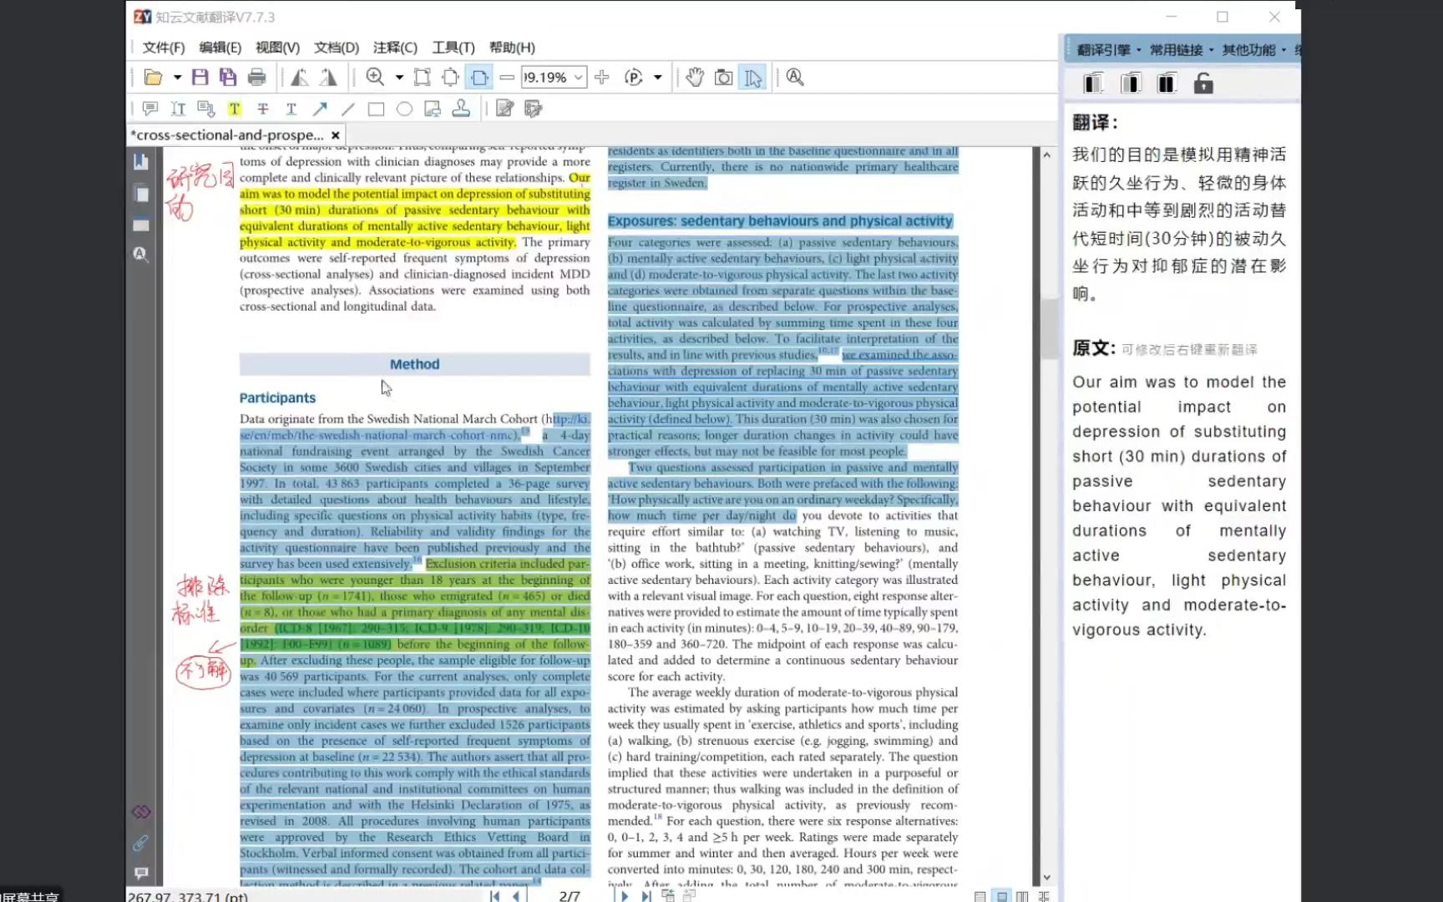Close the cross-sectional document tab

tap(336, 135)
